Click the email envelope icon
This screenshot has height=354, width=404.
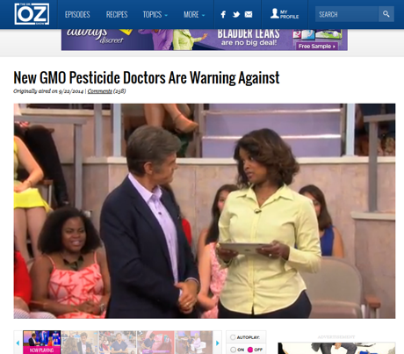point(249,14)
